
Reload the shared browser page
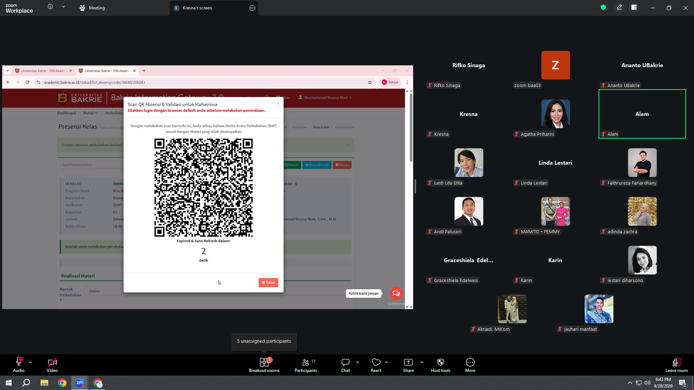27,82
